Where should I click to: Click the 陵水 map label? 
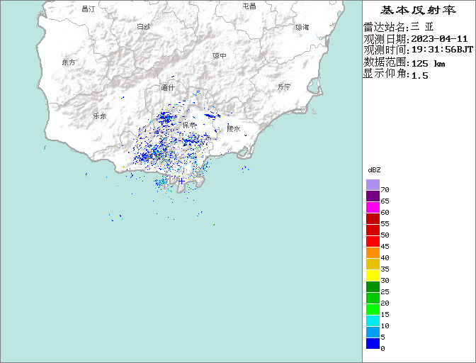point(234,128)
